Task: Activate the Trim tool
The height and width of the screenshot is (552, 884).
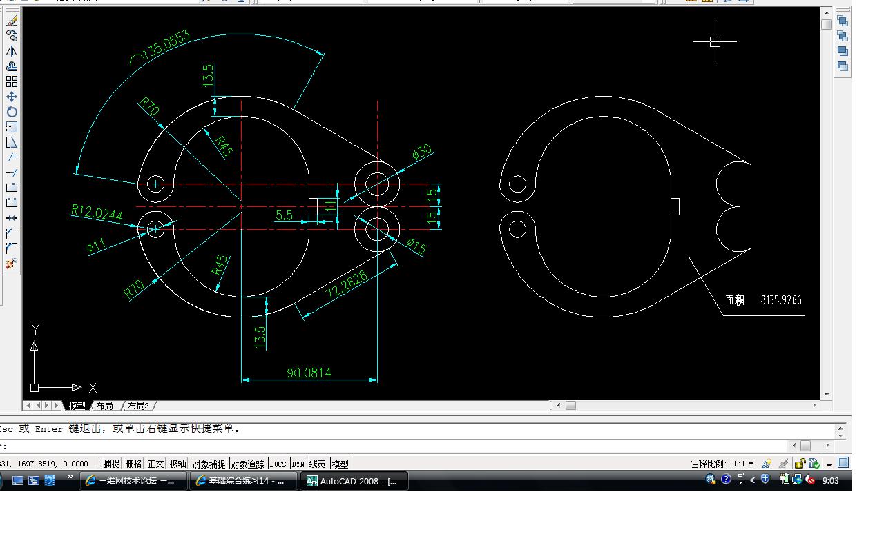Action: [12, 158]
